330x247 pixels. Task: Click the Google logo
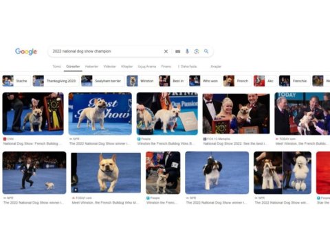pos(26,51)
